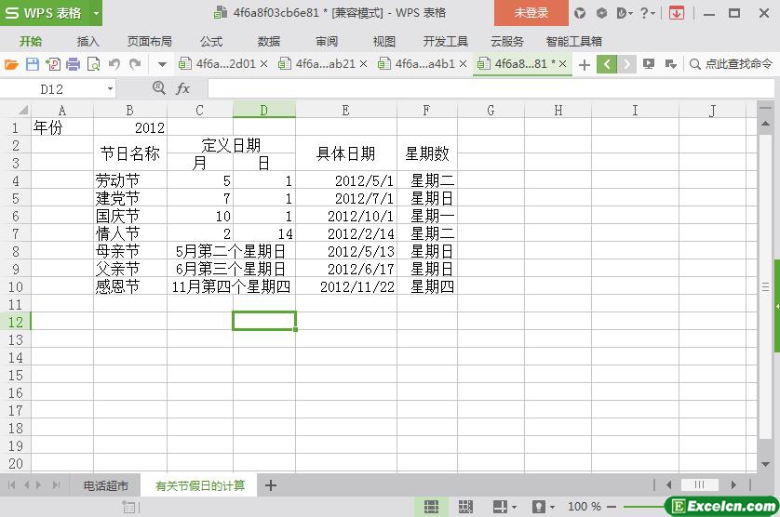This screenshot has height=517, width=780.
Task: Open the 开发工具 ribbon tab
Action: click(x=445, y=41)
